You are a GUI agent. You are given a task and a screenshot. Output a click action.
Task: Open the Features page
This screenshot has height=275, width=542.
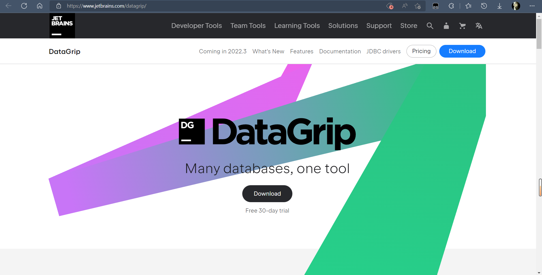click(302, 51)
